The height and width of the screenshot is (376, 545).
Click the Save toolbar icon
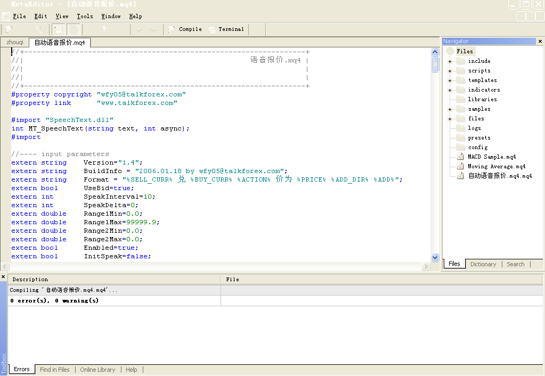click(39, 29)
